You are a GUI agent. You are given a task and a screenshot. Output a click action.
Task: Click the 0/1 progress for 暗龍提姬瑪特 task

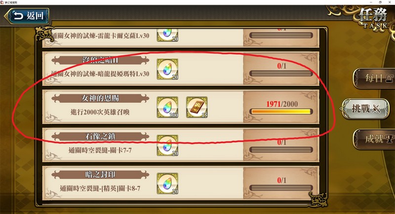(x=281, y=66)
